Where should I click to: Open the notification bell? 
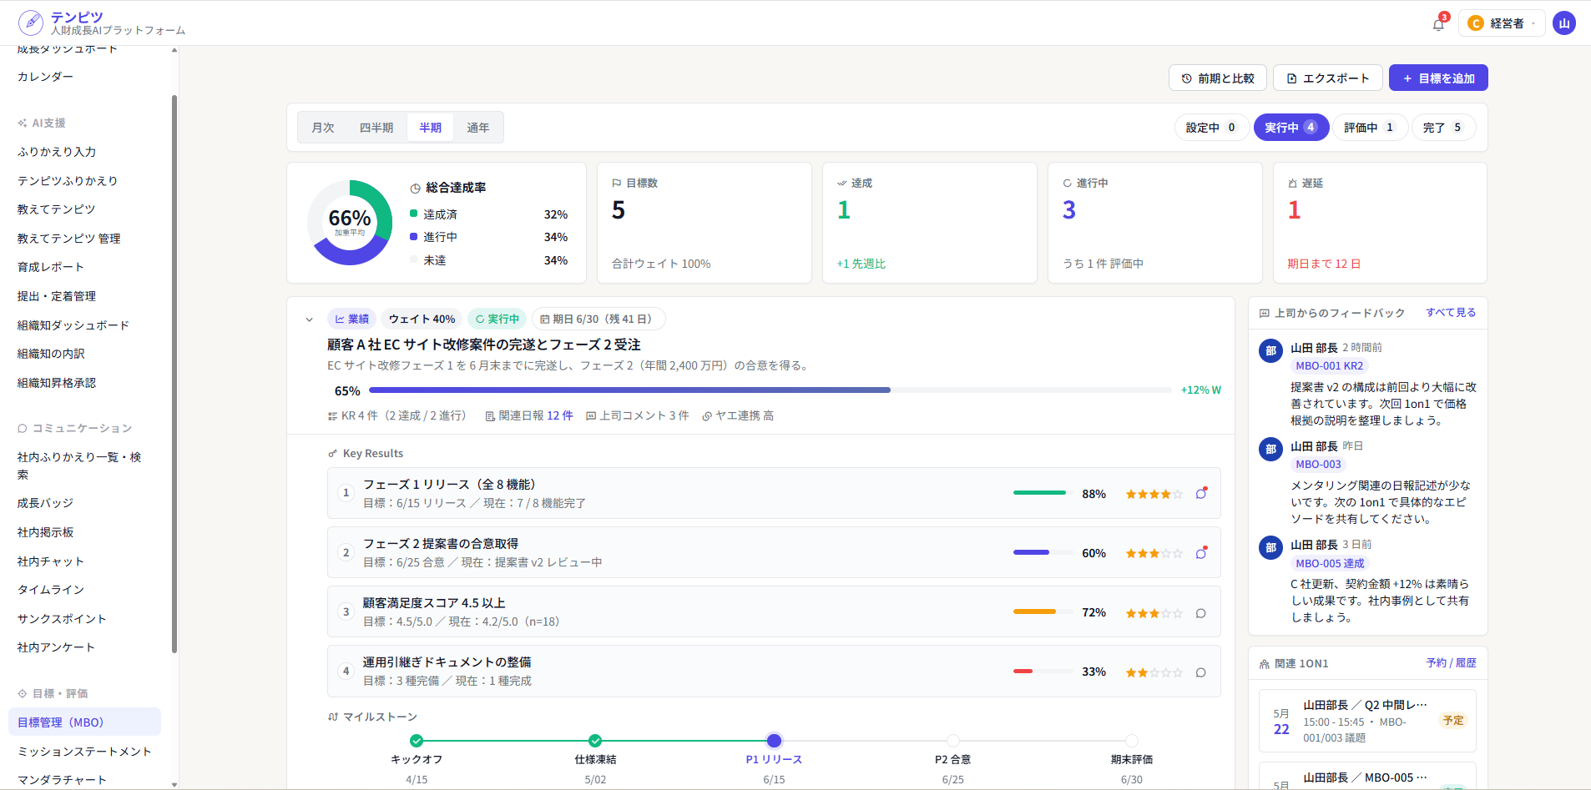(x=1438, y=24)
